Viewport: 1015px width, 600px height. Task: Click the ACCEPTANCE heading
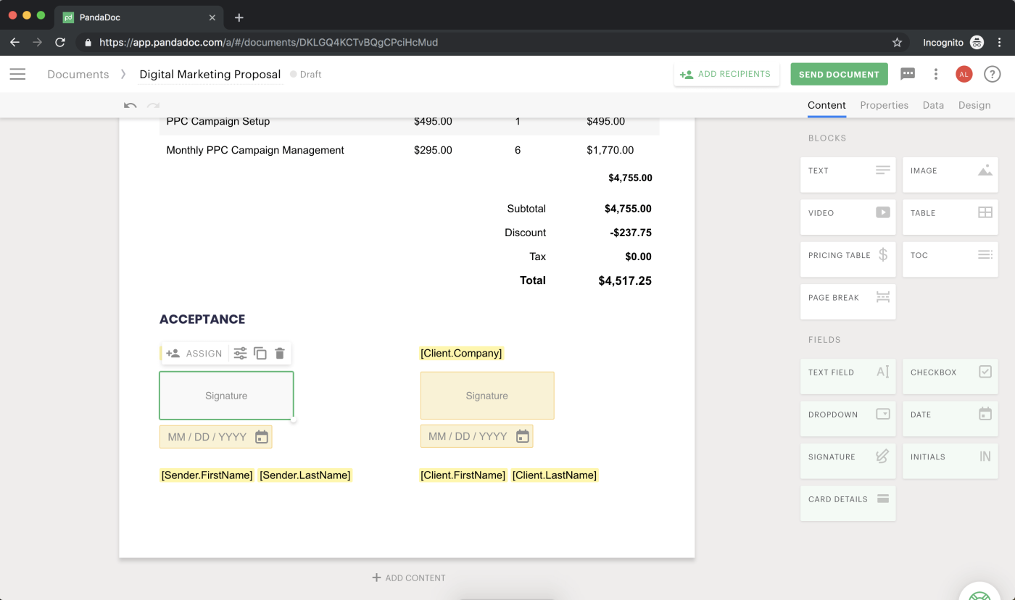(202, 319)
